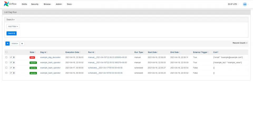Click the Record Count: 4 label
This screenshot has width=253, height=115.
point(240,43)
